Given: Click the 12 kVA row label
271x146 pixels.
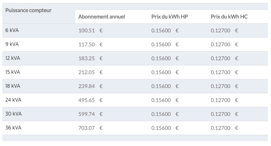Looking at the screenshot, I should [x=13, y=58].
